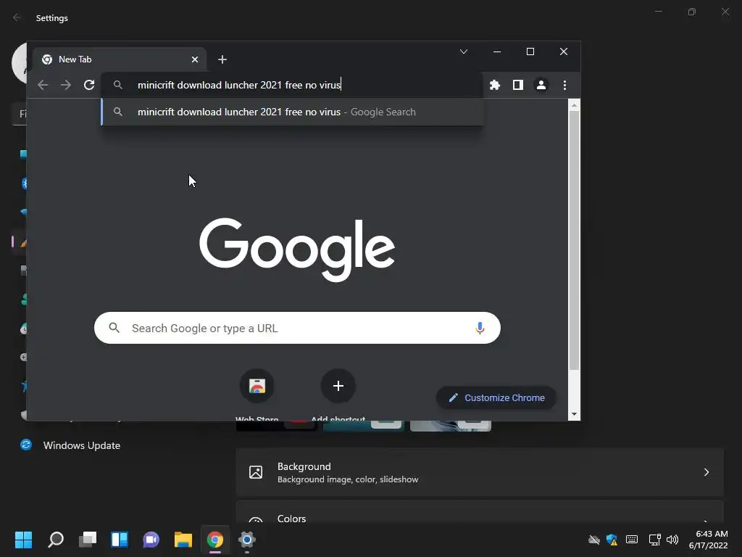The width and height of the screenshot is (742, 557).
Task: Open Task View on taskbar
Action: (x=88, y=540)
